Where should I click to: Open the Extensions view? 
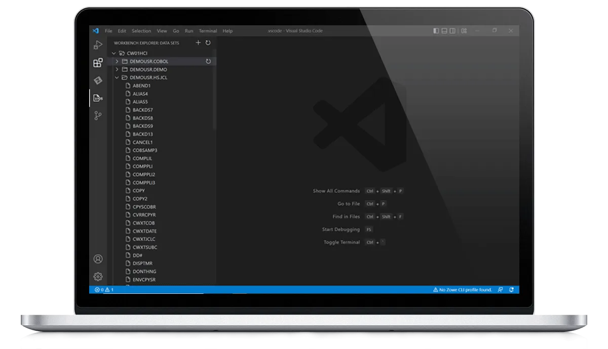coord(98,63)
